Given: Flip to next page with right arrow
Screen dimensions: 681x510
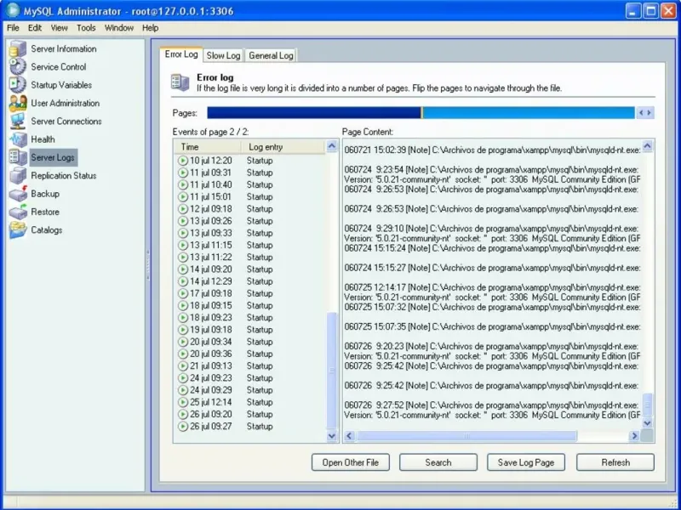Looking at the screenshot, I should point(650,113).
